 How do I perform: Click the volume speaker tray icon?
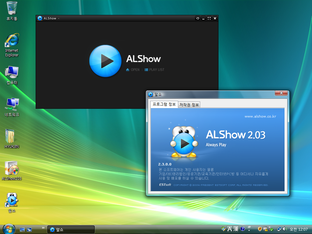pos(285,229)
